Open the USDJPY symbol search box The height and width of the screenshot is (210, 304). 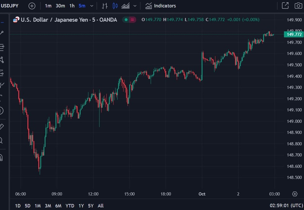(10, 6)
